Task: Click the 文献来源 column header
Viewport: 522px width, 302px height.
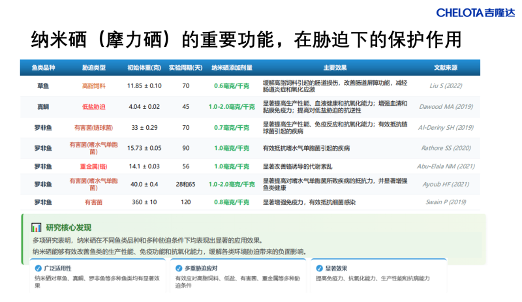Action: [x=445, y=67]
